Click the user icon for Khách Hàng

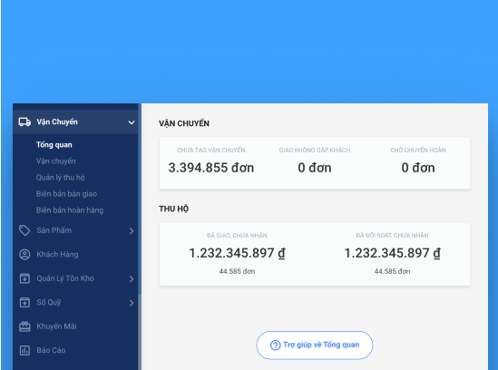pyautogui.click(x=24, y=255)
